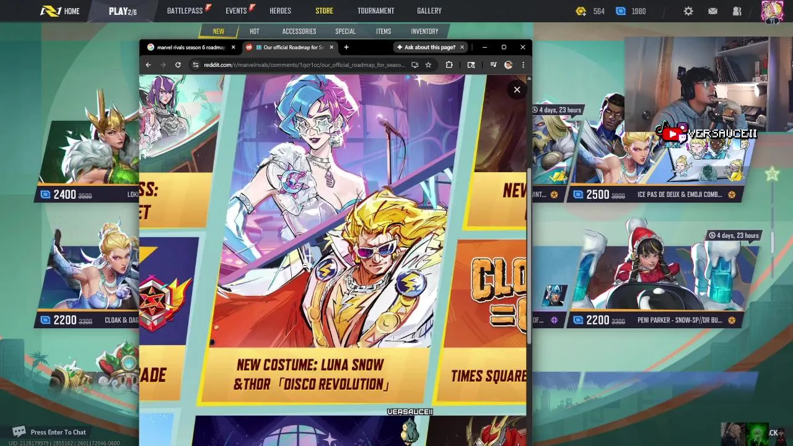View site information icon in address bar
This screenshot has height=446, width=793.
coord(195,64)
